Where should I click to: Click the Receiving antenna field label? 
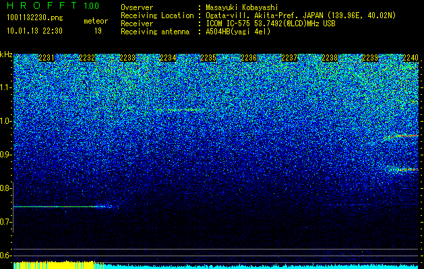coord(155,32)
